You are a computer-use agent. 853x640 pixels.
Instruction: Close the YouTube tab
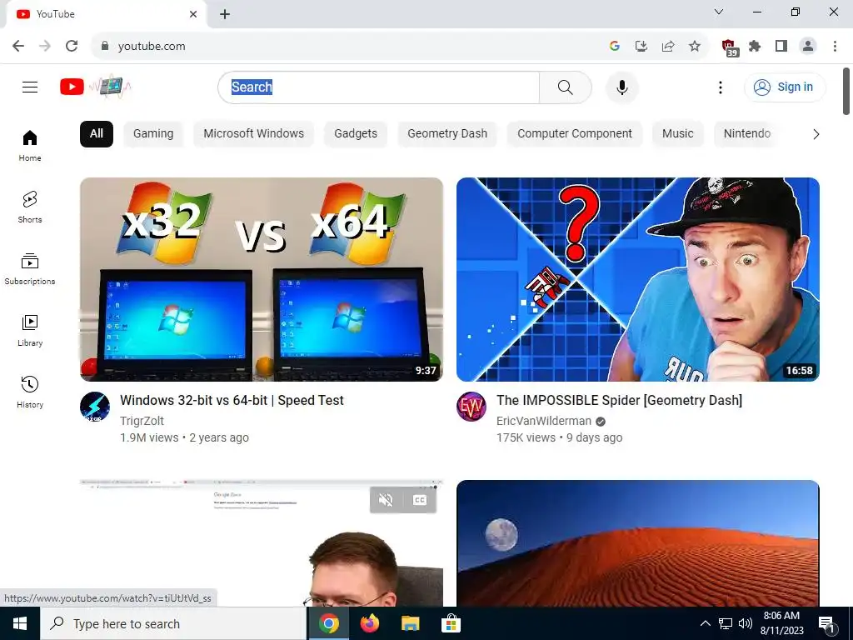click(193, 14)
